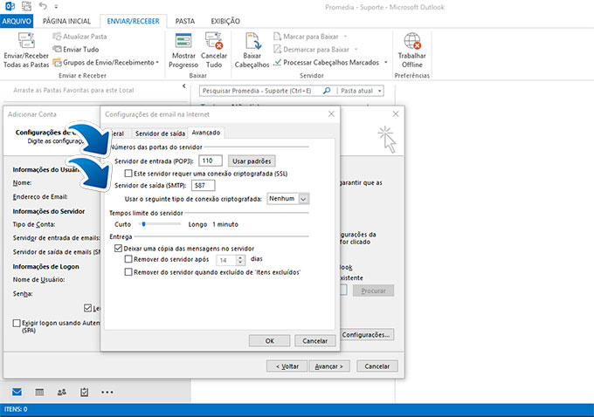Expand Processar Cabeçalhos Marcados arrow

385,63
